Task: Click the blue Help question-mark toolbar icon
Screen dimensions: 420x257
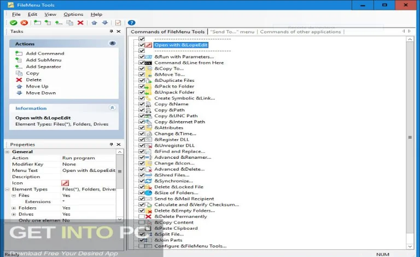Action: click(131, 23)
